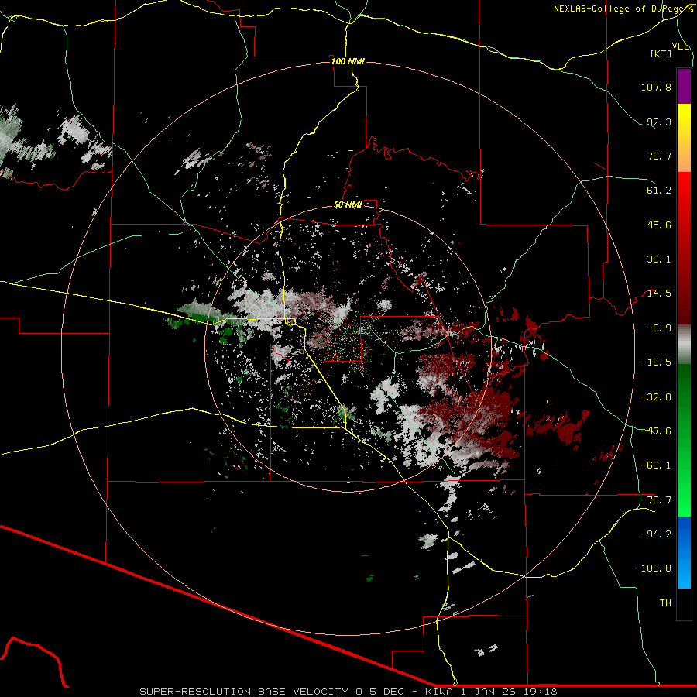This screenshot has height=697, width=697.
Task: Click the 92.3 velocity scale value
Action: [659, 122]
